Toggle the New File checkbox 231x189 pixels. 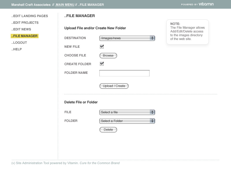pyautogui.click(x=102, y=47)
